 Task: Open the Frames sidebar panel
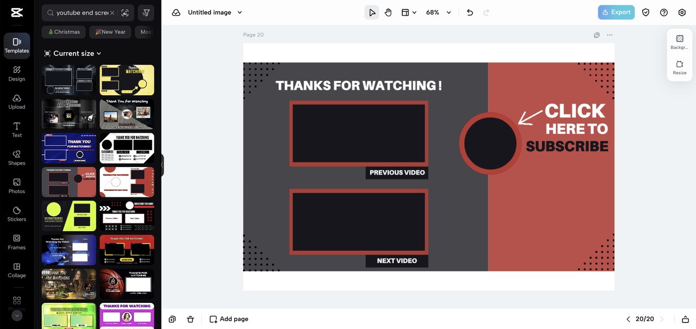[17, 242]
